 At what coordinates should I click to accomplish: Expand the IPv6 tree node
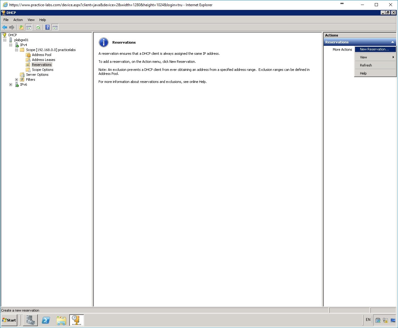[11, 84]
